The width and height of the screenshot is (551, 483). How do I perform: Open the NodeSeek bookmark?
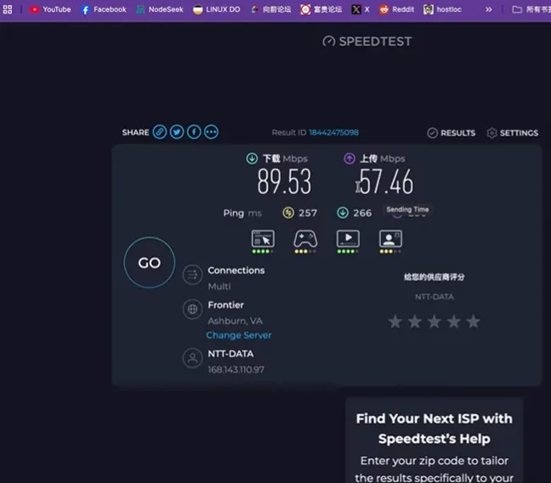pos(160,9)
